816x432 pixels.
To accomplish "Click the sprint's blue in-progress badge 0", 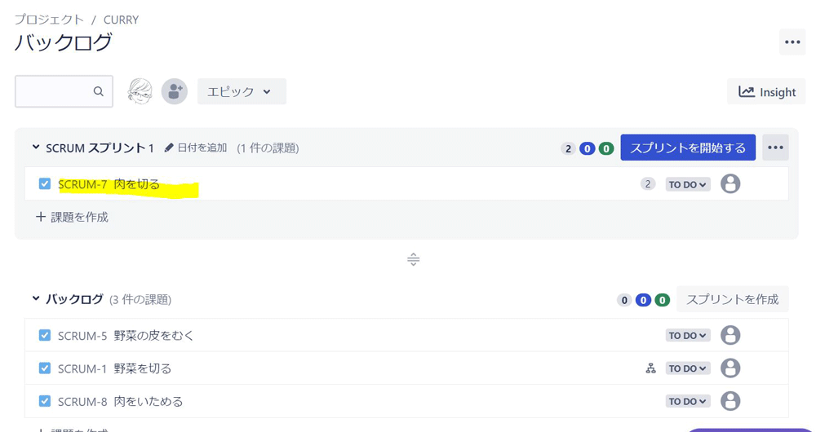I will 587,149.
